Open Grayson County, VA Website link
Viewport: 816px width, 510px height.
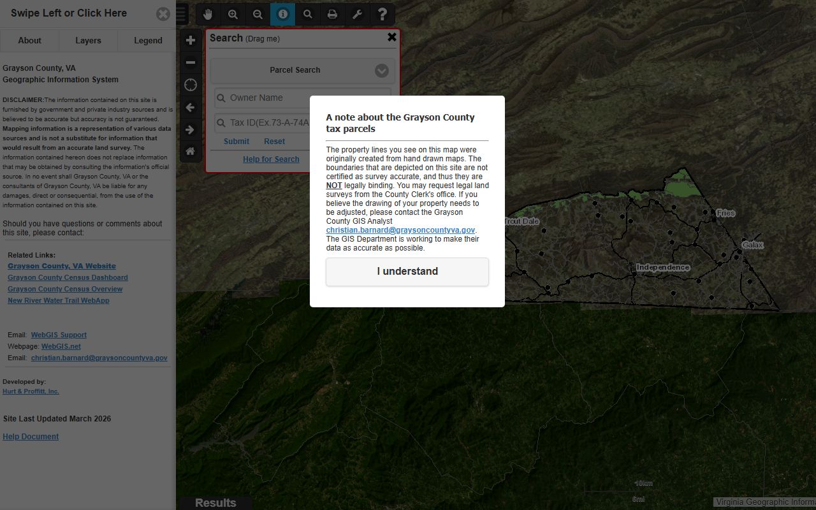tap(62, 266)
